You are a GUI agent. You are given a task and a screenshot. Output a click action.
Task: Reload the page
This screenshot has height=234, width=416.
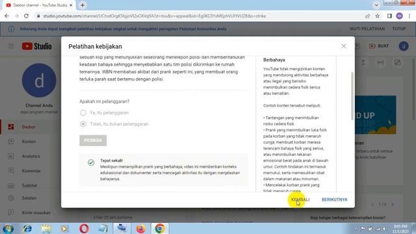pos(26,16)
